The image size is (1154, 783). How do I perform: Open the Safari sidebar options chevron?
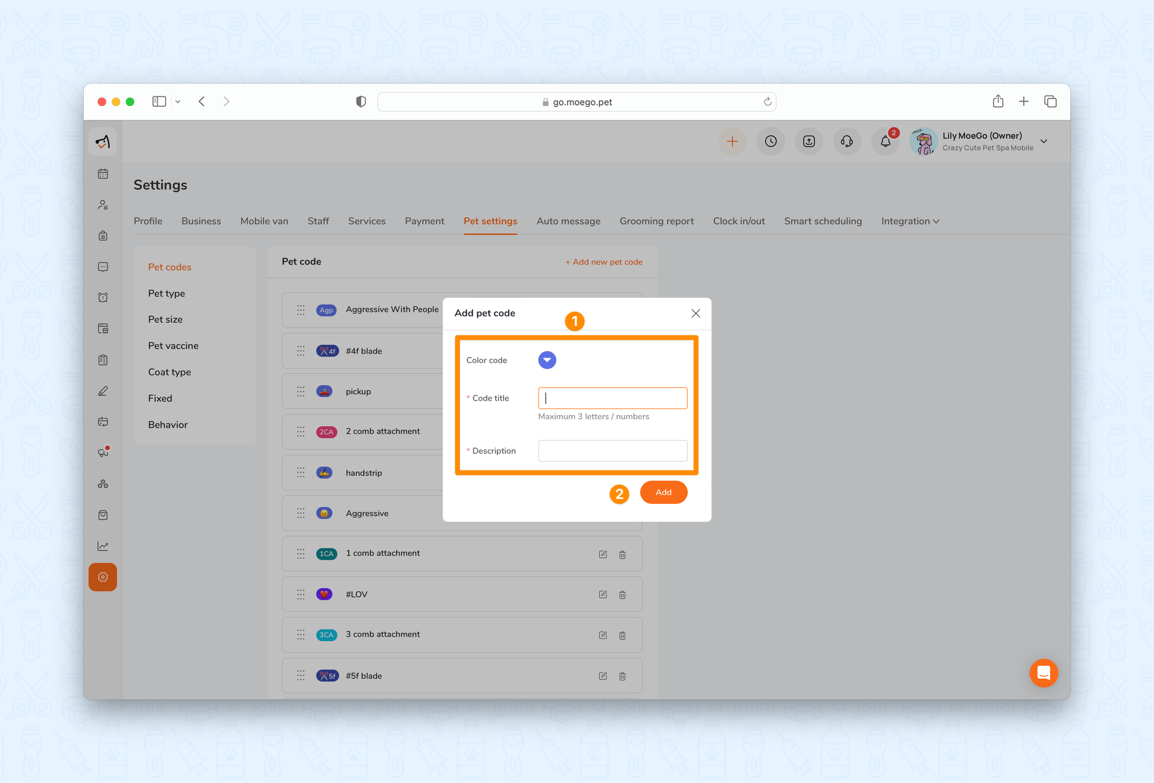click(x=178, y=101)
